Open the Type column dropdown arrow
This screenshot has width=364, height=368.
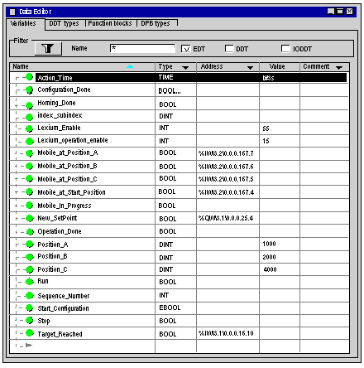click(185, 68)
